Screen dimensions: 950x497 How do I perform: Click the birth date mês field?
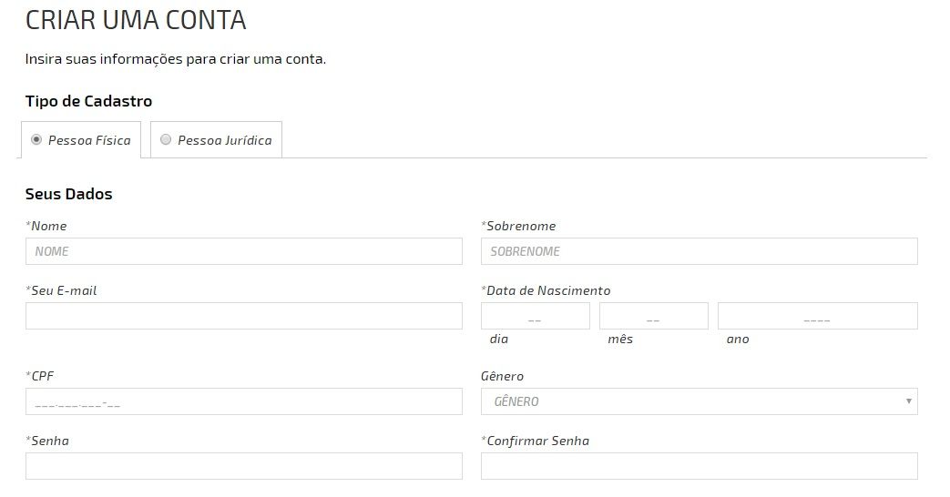(x=653, y=316)
